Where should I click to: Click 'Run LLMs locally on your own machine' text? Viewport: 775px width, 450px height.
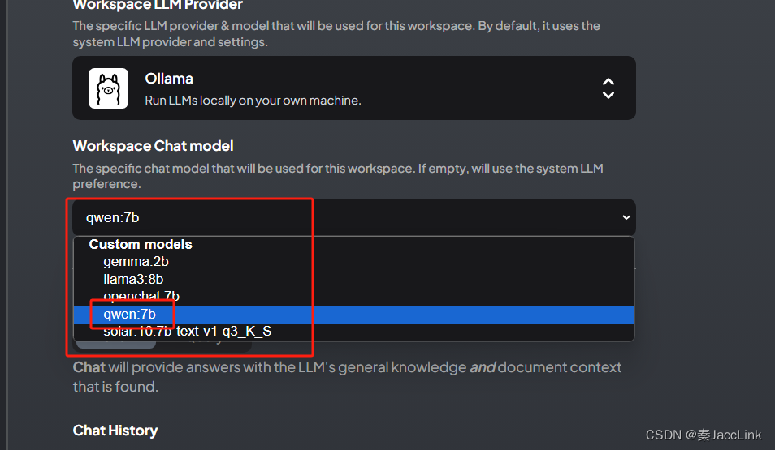tap(253, 101)
